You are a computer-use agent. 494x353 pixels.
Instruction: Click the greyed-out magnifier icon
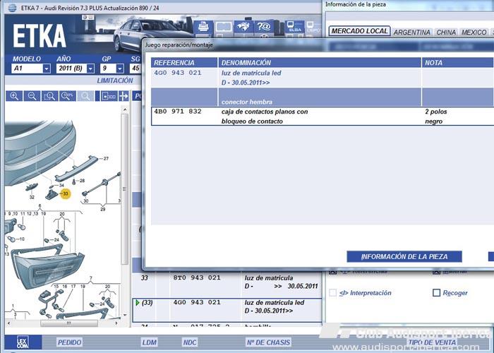[85, 96]
